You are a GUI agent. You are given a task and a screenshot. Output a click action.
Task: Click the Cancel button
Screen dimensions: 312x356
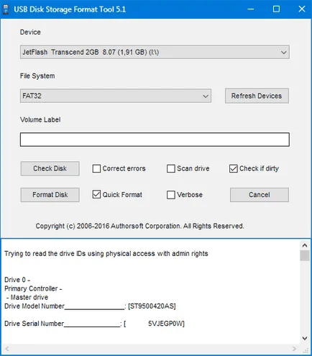click(x=260, y=195)
